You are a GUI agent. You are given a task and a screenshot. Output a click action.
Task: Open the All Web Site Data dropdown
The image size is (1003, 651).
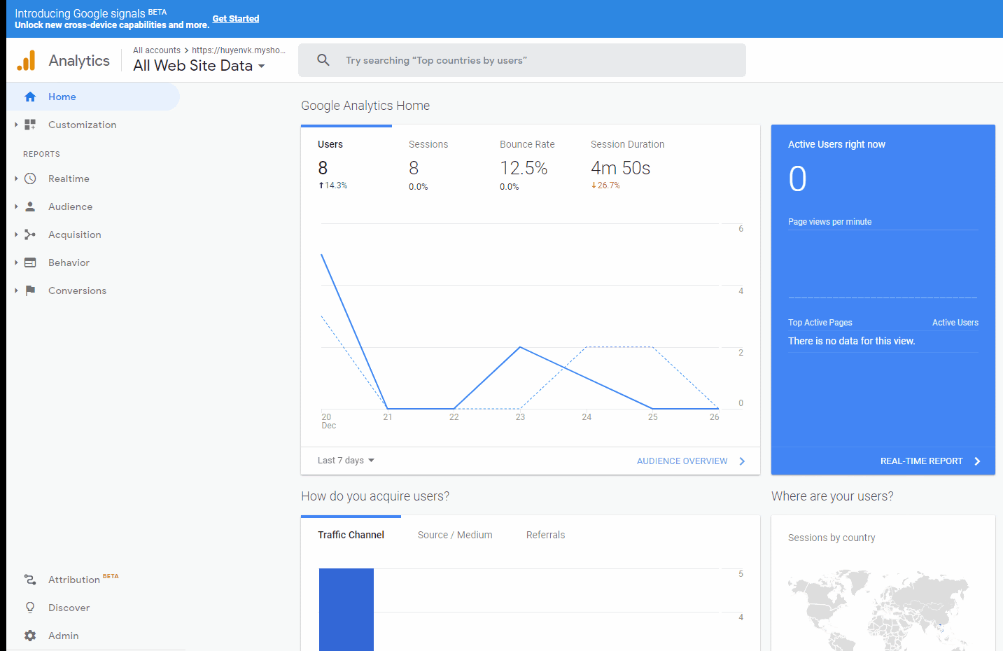pyautogui.click(x=199, y=66)
